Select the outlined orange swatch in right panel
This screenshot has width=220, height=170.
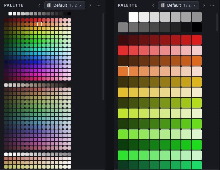(123, 71)
